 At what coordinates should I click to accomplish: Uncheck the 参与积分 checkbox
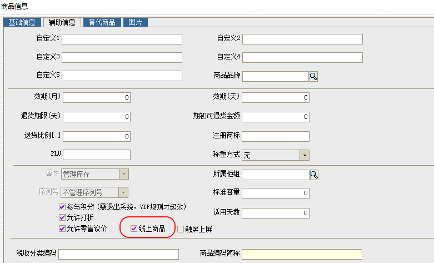pos(62,207)
